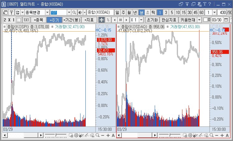Click the speaker sound icon in toolbar

(80, 12)
